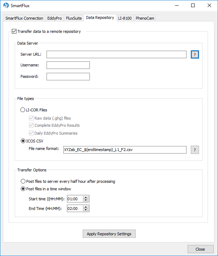Close the SmartFlux window with X
Screen dimensions: 218x256
coord(209,6)
